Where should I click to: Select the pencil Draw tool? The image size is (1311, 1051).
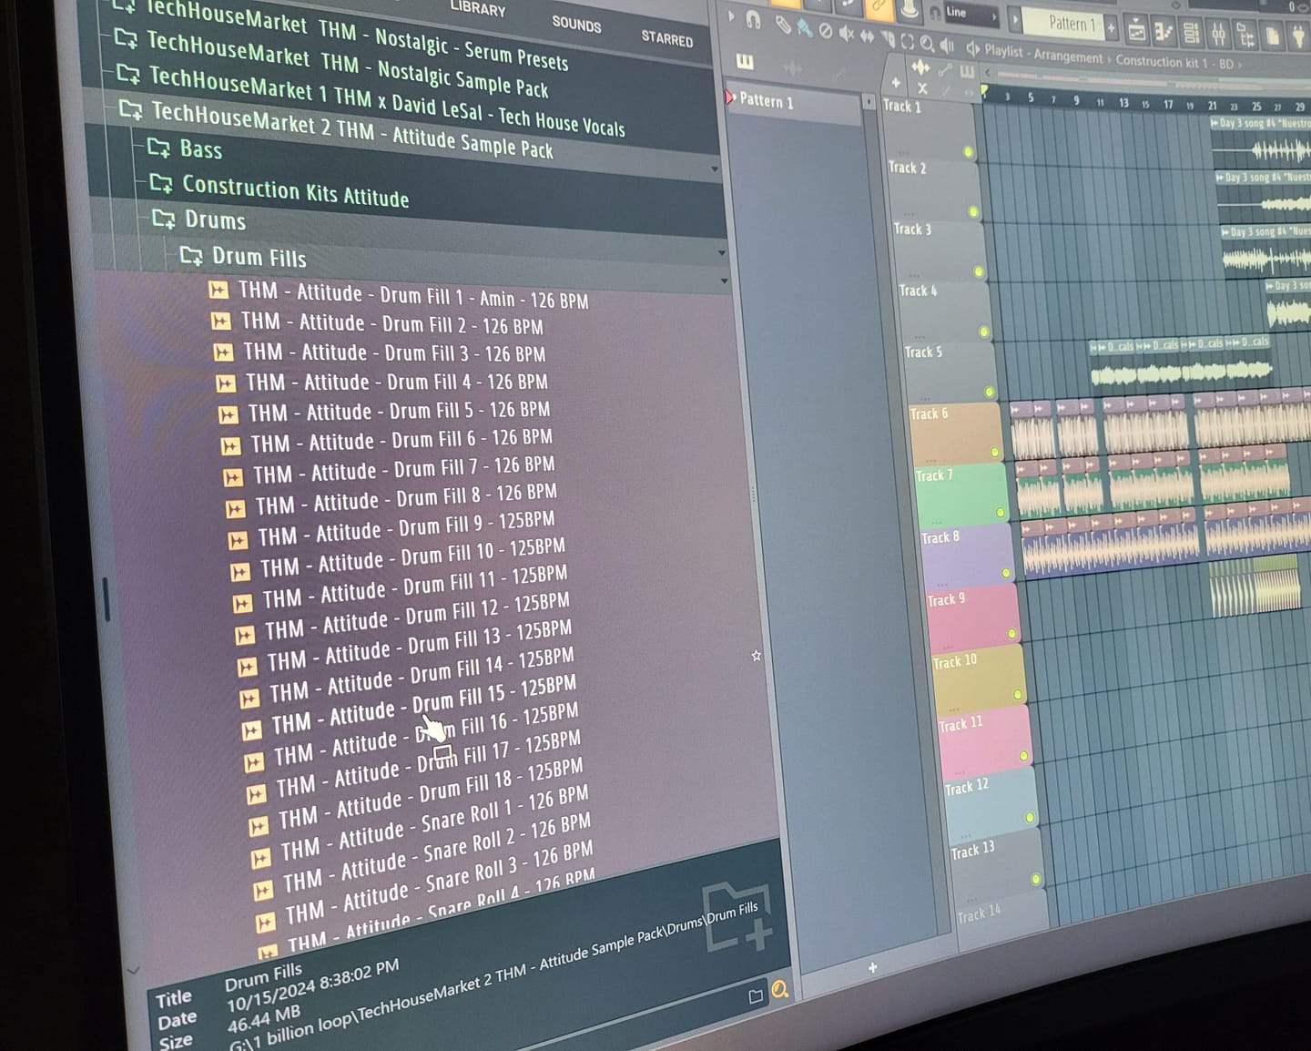click(783, 26)
